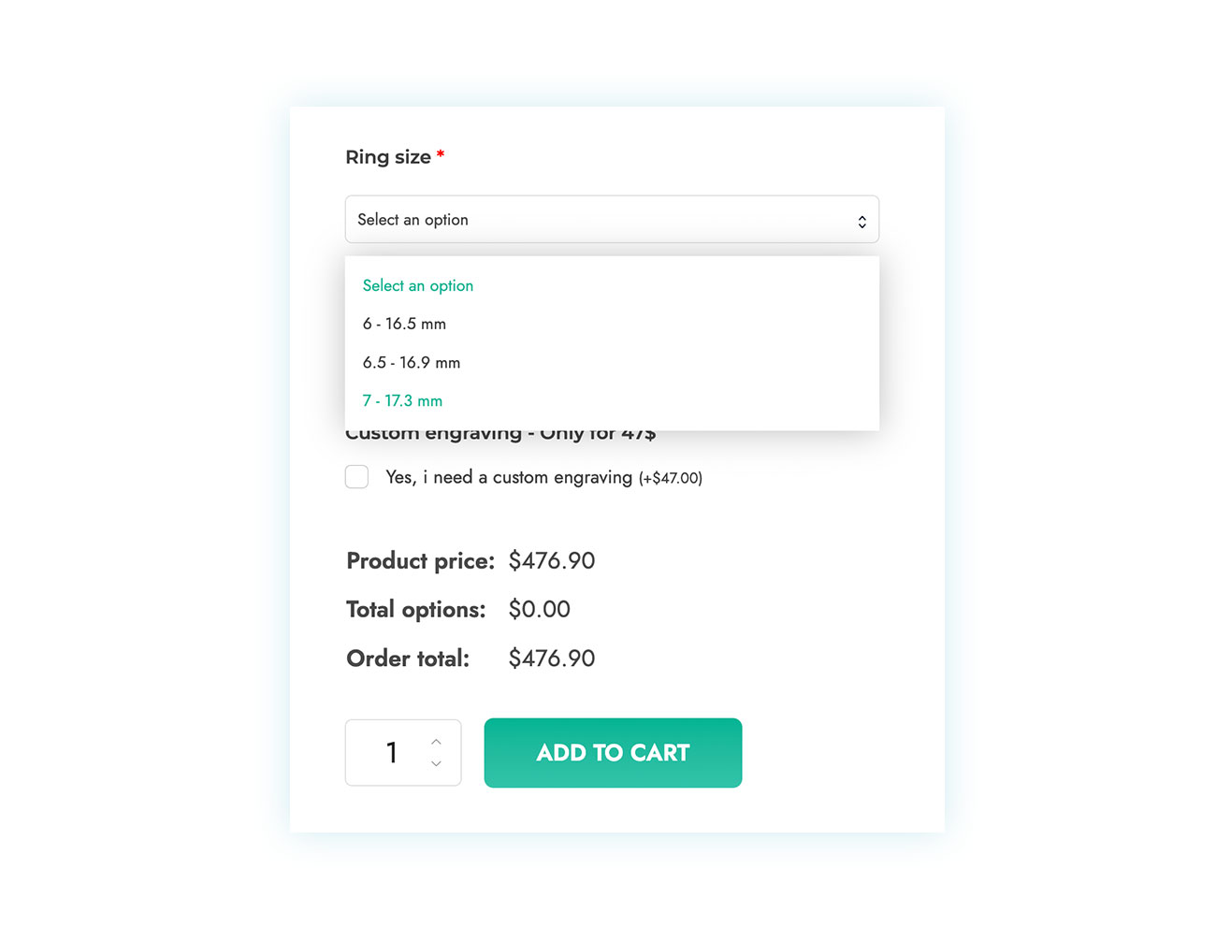Click the Ring size label
Image resolution: width=1216 pixels, height=941 pixels.
(x=388, y=157)
